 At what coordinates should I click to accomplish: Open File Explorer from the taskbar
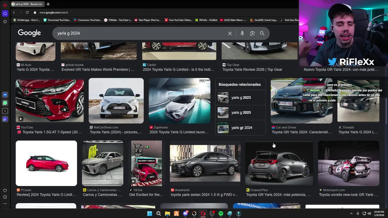click(x=167, y=213)
